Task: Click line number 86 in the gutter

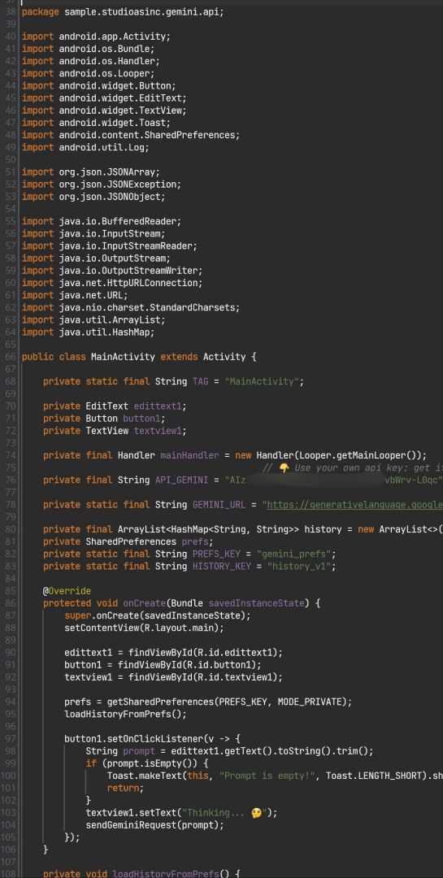Action: click(x=10, y=603)
